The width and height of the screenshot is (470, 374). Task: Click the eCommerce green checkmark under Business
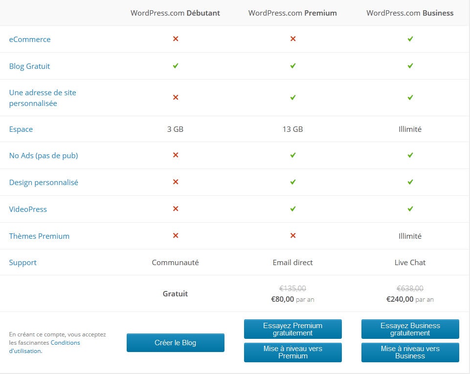pyautogui.click(x=410, y=39)
